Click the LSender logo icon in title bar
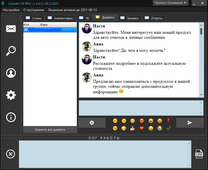The height and width of the screenshot is (170, 208). point(3,3)
